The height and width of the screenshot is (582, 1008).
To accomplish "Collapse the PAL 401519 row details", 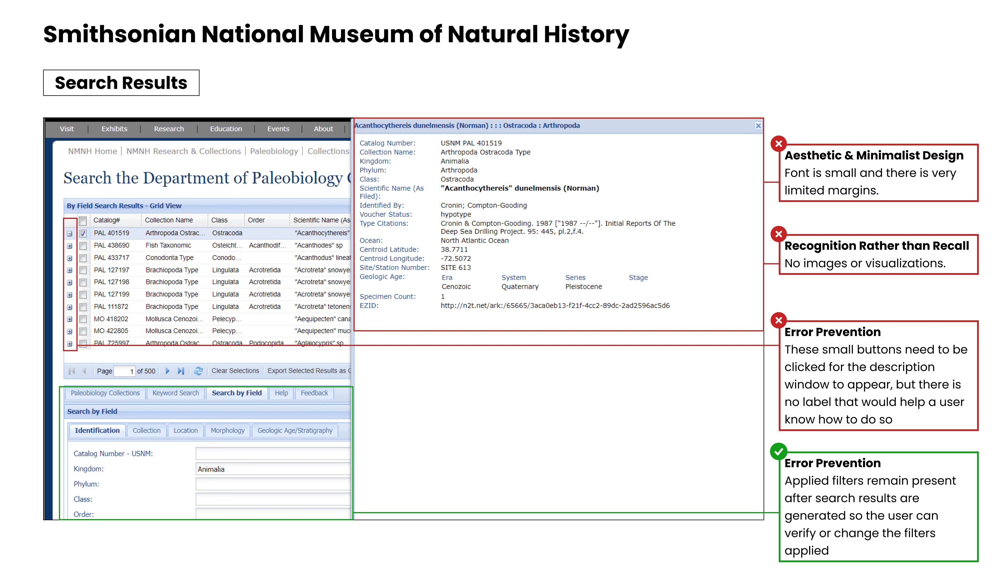I will pyautogui.click(x=70, y=233).
